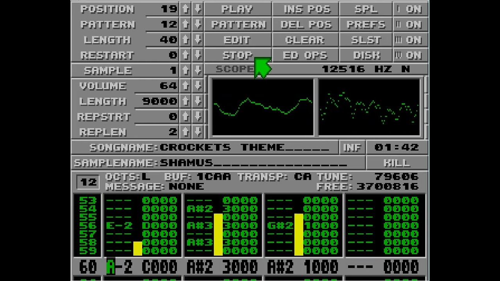Image resolution: width=500 pixels, height=281 pixels.
Task: Click current row A#2 1000 in track three
Action: click(x=303, y=267)
